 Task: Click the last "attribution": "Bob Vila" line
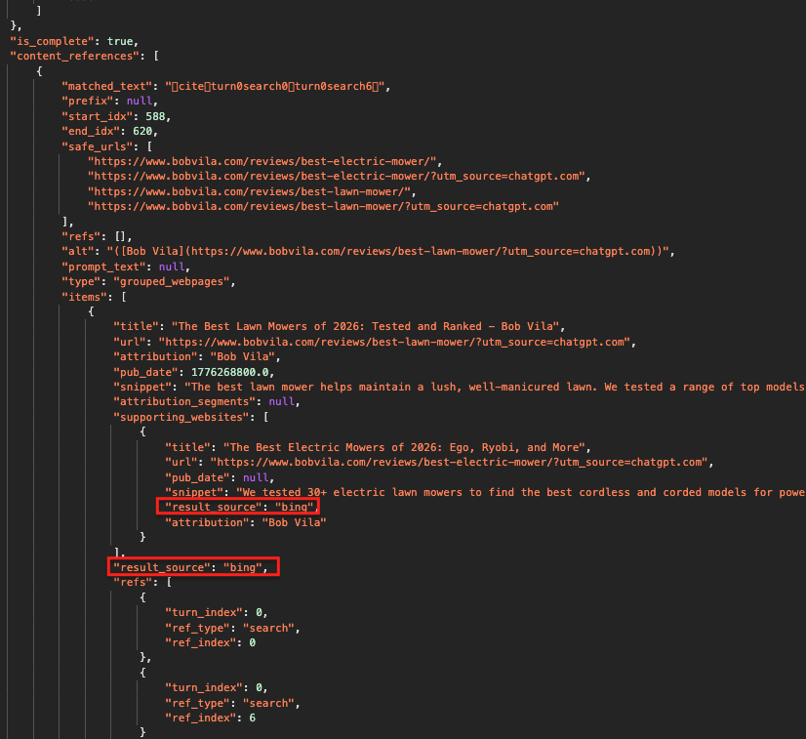point(246,522)
